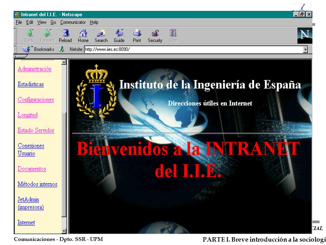Click the Bookmarks label
This screenshot has height=245, width=326.
tap(44, 49)
